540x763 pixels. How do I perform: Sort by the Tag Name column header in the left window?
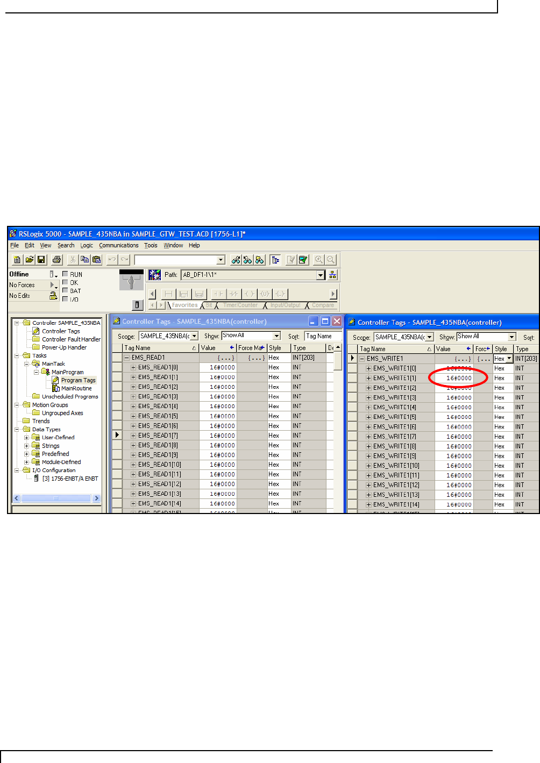[x=160, y=348]
